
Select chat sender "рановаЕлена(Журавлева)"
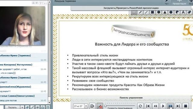click(x=15, y=87)
